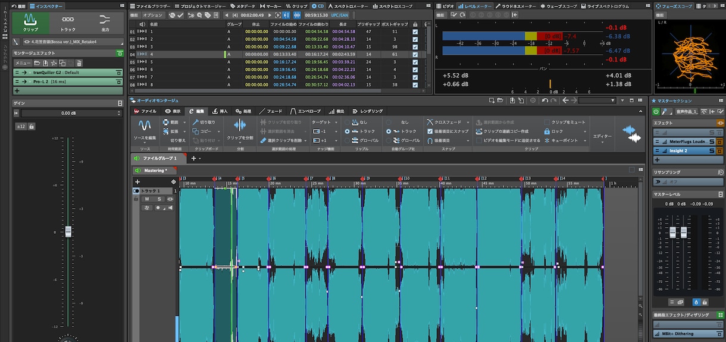Image resolution: width=726 pixels, height=342 pixels.
Task: Open the クロスフェード dropdown arrow
Action: [468, 122]
